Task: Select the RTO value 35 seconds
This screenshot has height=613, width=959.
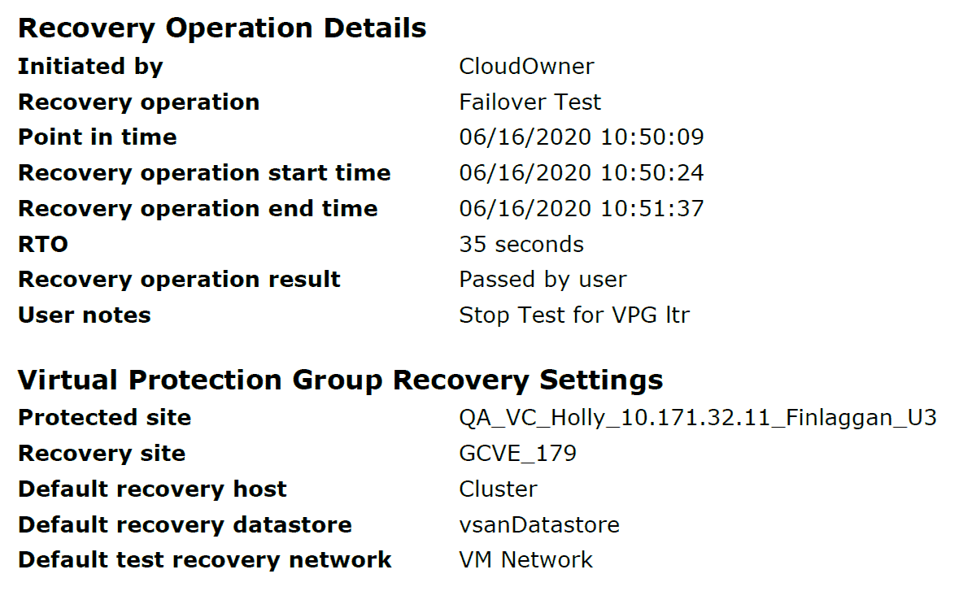Action: pos(521,245)
